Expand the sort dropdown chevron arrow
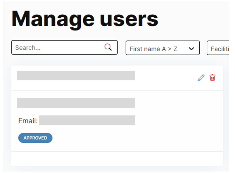Image resolution: width=235 pixels, height=173 pixels. point(191,49)
